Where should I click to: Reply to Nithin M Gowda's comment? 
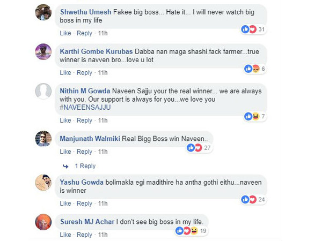pos(84,120)
